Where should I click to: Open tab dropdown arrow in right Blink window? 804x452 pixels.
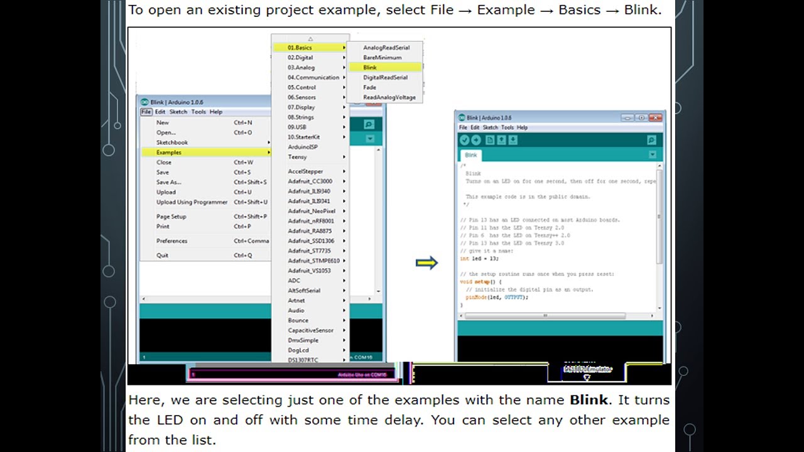[x=652, y=154]
